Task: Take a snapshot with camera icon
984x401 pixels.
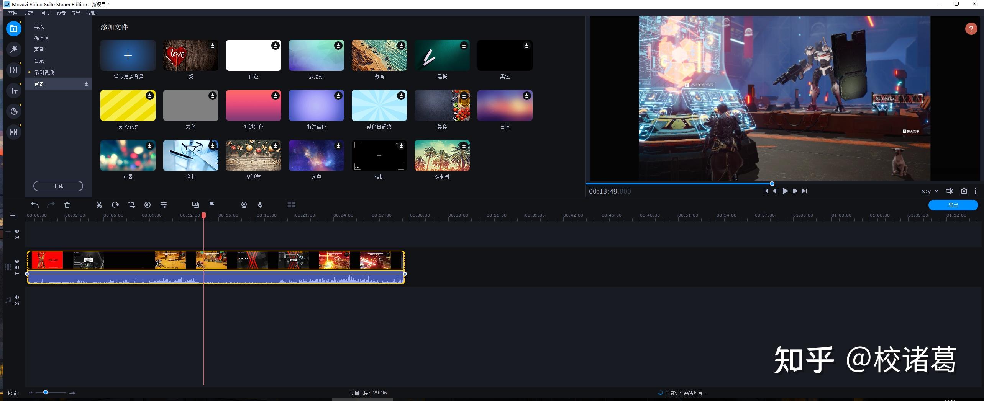Action: pos(964,191)
